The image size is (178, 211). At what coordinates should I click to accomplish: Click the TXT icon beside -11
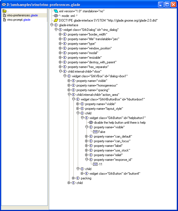point(95,164)
